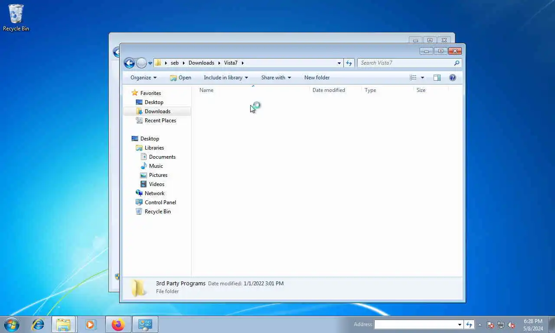555x333 pixels.
Task: Create a new folder with 'New folder'
Action: click(x=317, y=78)
